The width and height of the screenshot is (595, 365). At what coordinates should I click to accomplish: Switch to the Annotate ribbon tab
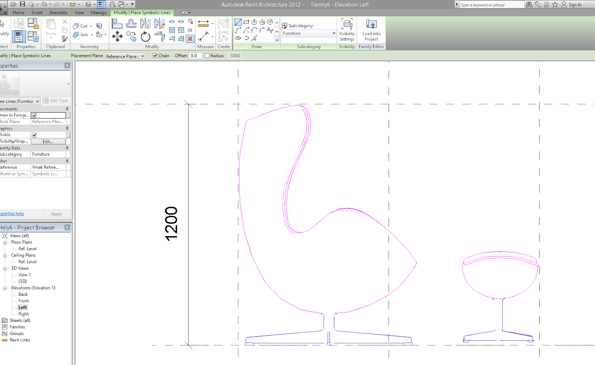point(58,12)
